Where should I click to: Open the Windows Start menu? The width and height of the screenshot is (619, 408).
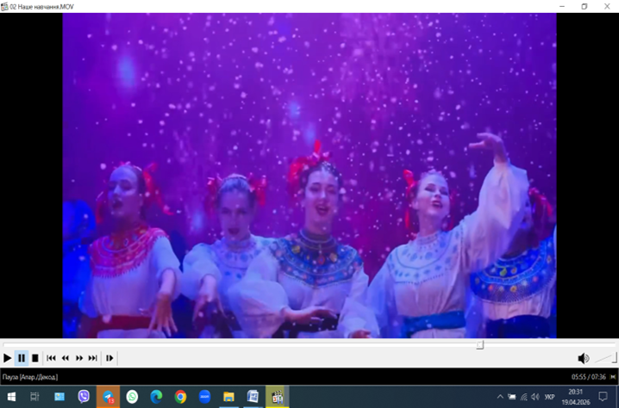tap(10, 397)
